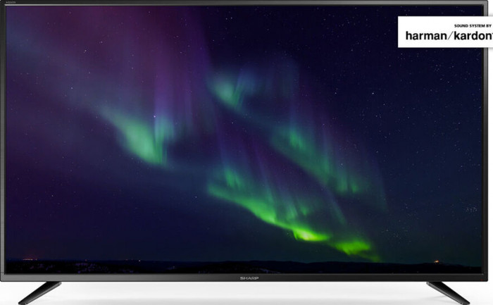The width and height of the screenshot is (493, 305).
Task: Select the TV's right stand leg
Action: pyautogui.click(x=448, y=292)
